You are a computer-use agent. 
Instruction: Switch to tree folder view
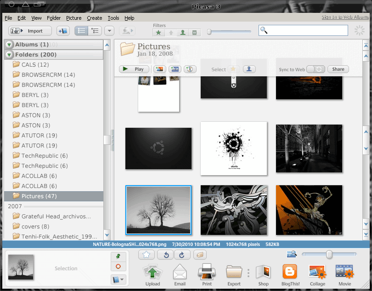click(x=95, y=31)
